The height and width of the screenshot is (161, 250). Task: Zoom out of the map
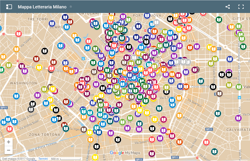pyautogui.click(x=9, y=150)
